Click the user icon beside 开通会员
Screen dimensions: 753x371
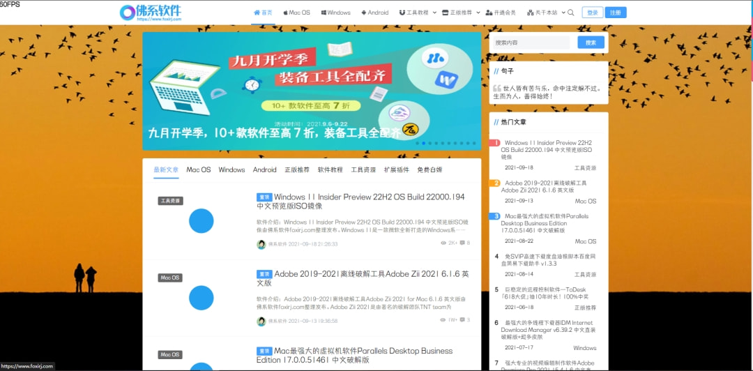coord(489,13)
